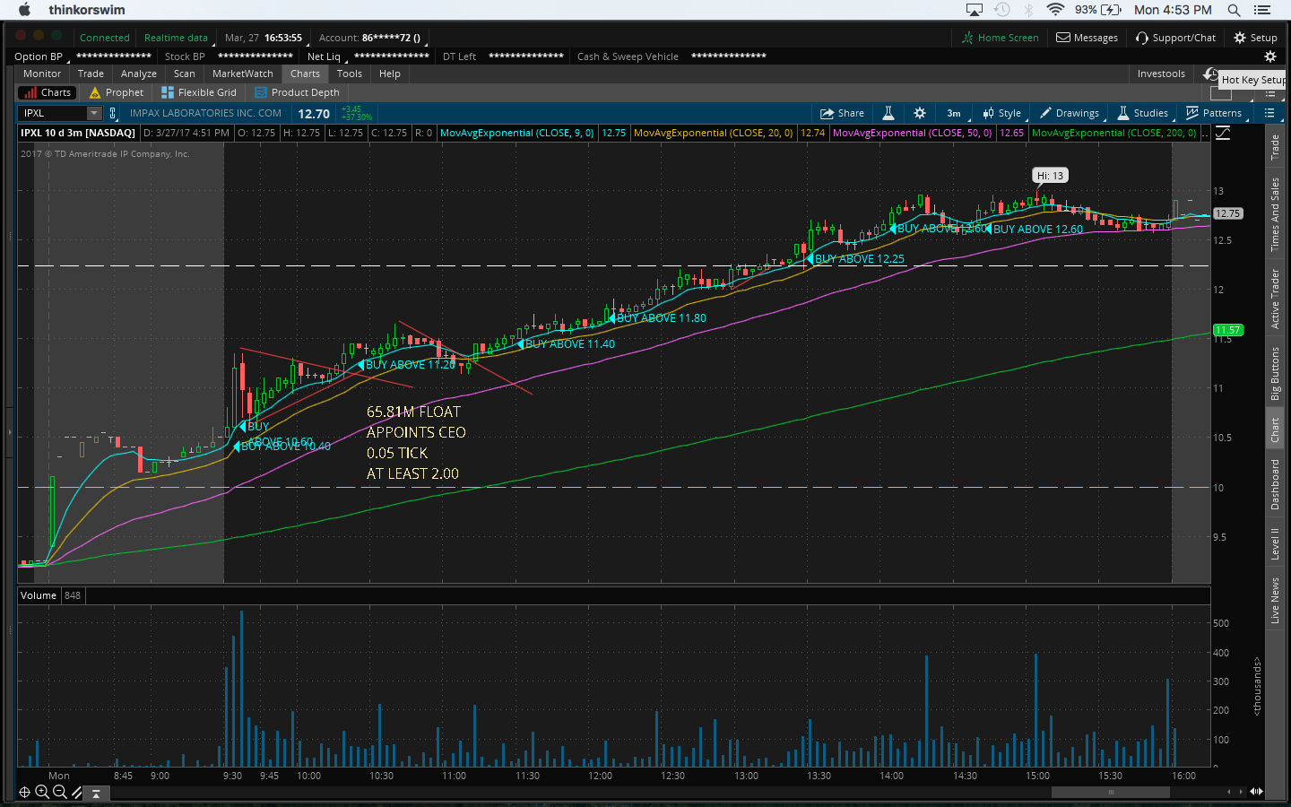Screen dimensions: 1291x807
Task: Open the chart Style dropdown
Action: [x=1002, y=113]
